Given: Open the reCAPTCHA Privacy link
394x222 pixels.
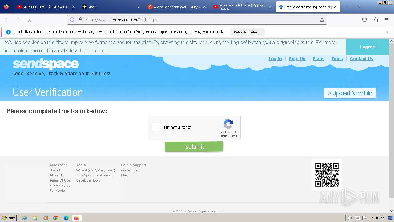Looking at the screenshot, I should point(223,136).
